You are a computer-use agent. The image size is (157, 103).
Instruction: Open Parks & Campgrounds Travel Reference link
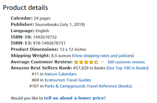pos(88,86)
